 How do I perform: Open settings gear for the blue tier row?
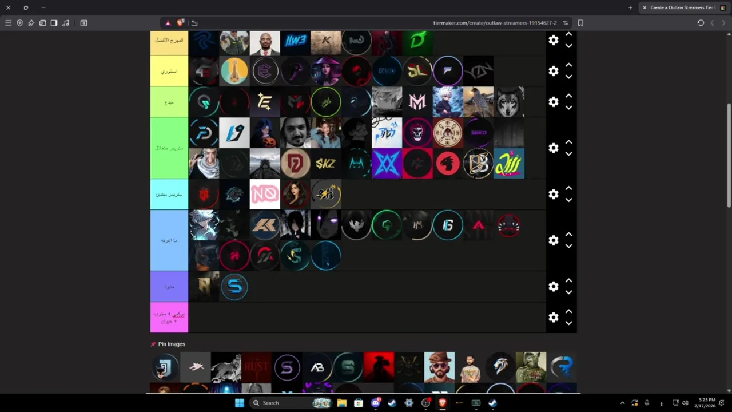(x=553, y=240)
